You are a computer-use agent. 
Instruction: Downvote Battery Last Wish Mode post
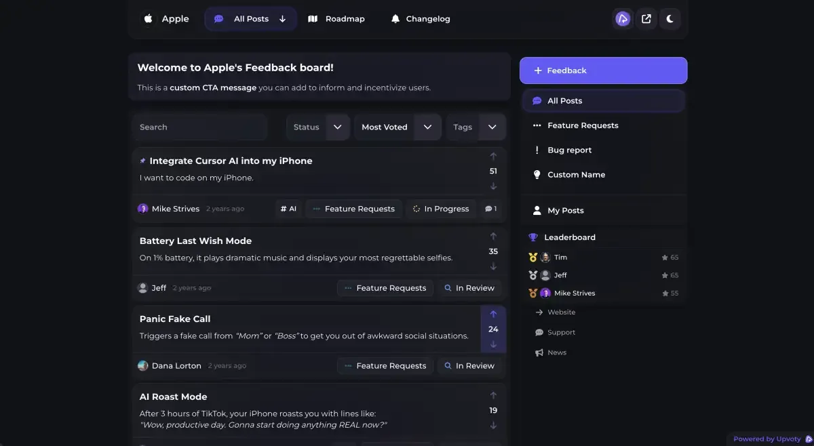pyautogui.click(x=493, y=266)
